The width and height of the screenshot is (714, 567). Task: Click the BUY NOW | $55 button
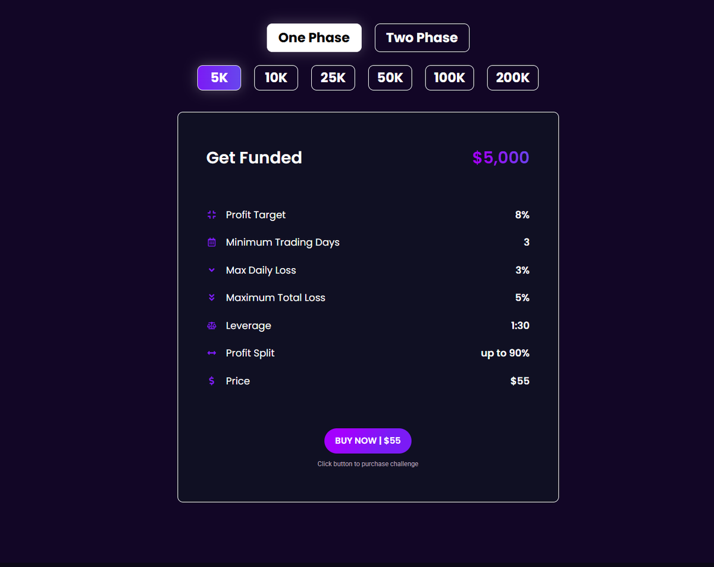(x=368, y=441)
